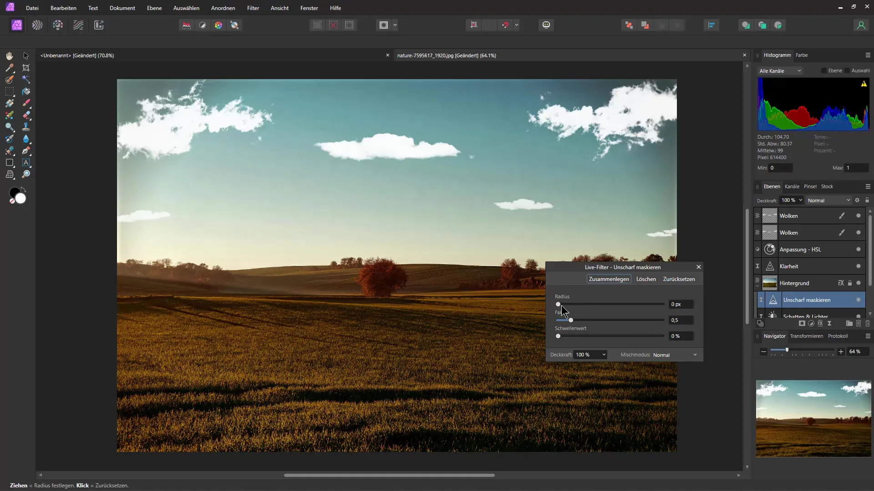
Task: Switch to the Tone Mapping Persona
Action: pyautogui.click(x=78, y=25)
